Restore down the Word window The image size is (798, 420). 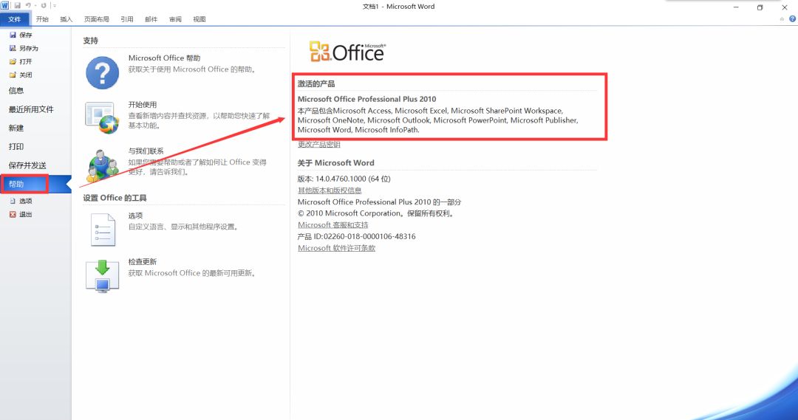760,7
